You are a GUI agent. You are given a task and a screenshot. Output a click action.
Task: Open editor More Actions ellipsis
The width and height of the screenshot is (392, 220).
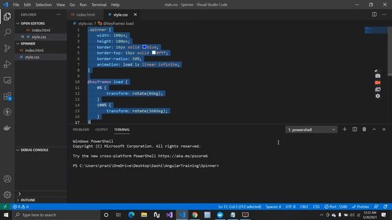[x=384, y=15]
